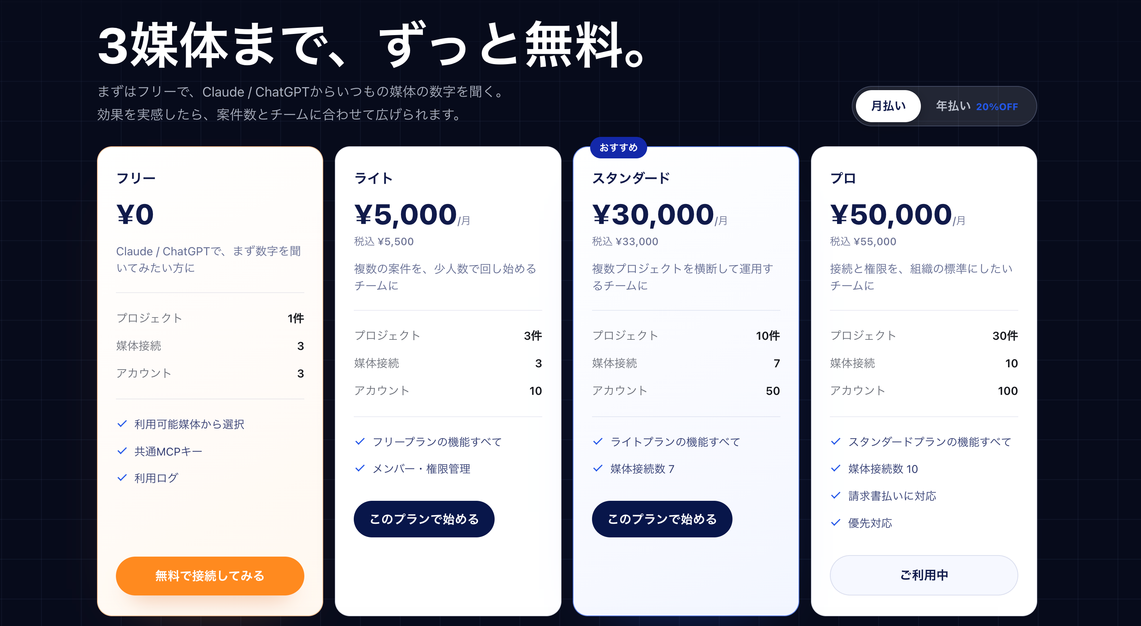
Task: Click checkmark icon beside フリープランの機能すべて
Action: (360, 441)
